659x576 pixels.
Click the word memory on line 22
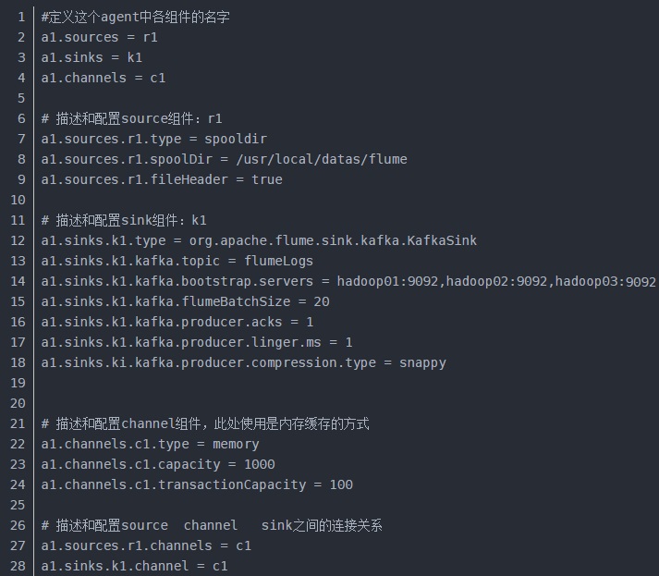pos(236,445)
